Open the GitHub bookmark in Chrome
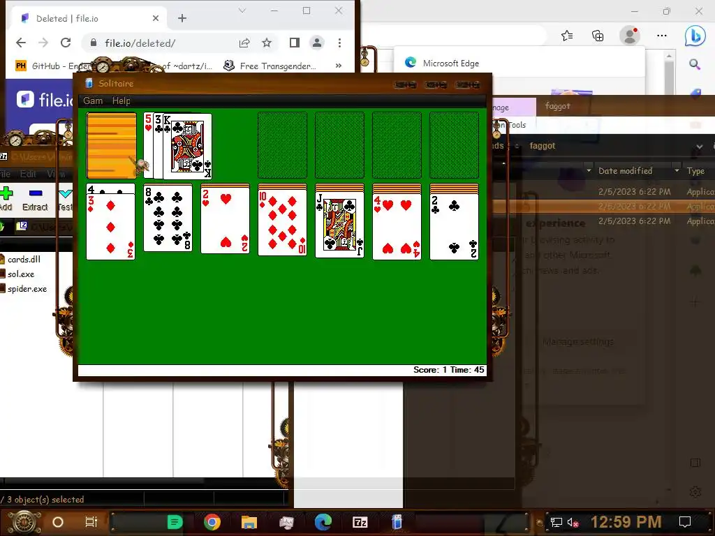715x536 pixels. pos(52,66)
